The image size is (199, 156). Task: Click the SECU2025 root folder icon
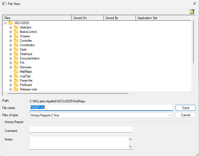(11, 23)
